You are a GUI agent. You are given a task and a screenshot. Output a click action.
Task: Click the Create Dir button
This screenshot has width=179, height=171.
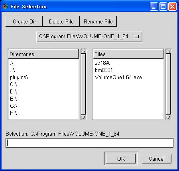point(24,21)
